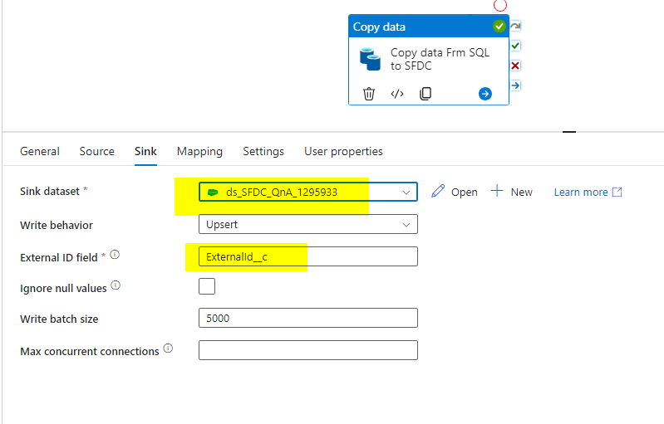This screenshot has width=664, height=424.
Task: Toggle the Ignore null values checkbox
Action: tap(207, 286)
